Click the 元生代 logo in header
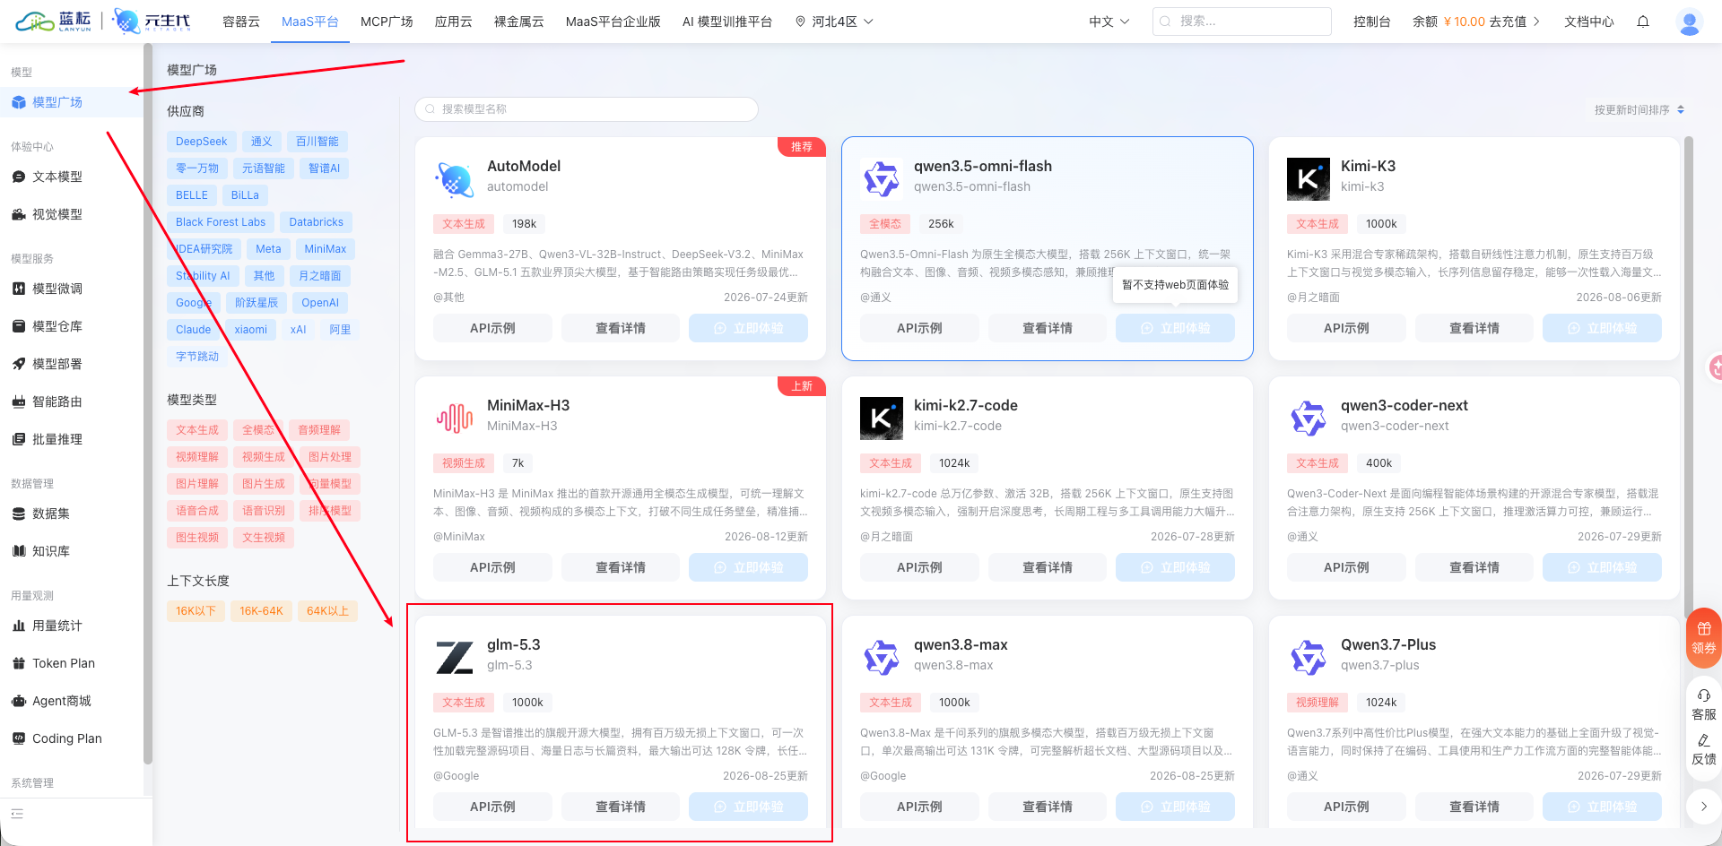Viewport: 1722px width, 846px height. coord(152,21)
